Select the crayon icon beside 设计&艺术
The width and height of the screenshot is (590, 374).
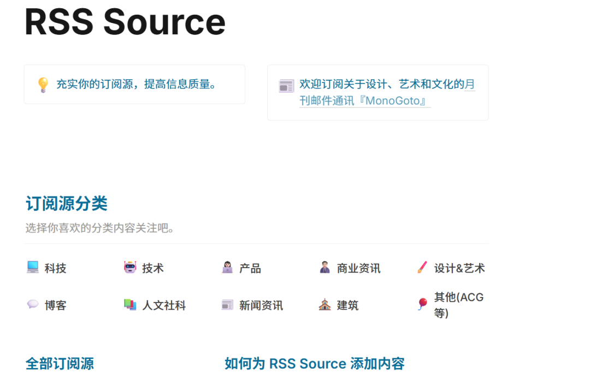click(421, 268)
